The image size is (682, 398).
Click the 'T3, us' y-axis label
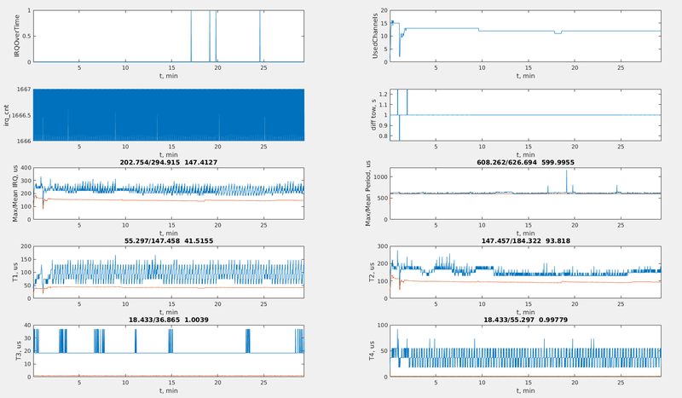coord(18,351)
